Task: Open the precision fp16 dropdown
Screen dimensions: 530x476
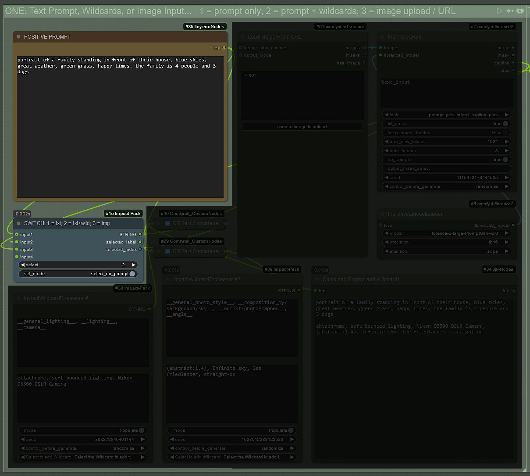Action: click(x=446, y=242)
